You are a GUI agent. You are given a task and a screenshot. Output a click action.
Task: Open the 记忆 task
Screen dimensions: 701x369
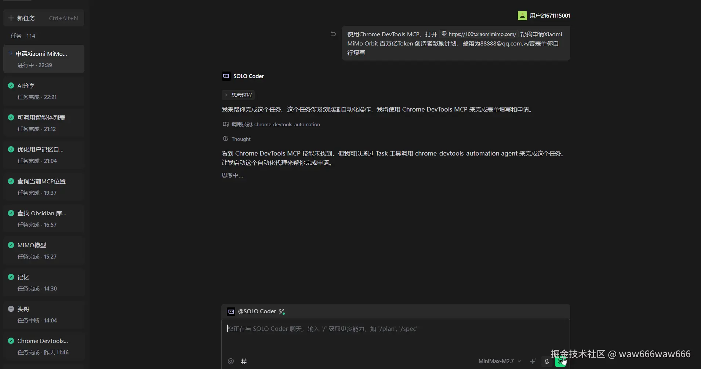[44, 282]
